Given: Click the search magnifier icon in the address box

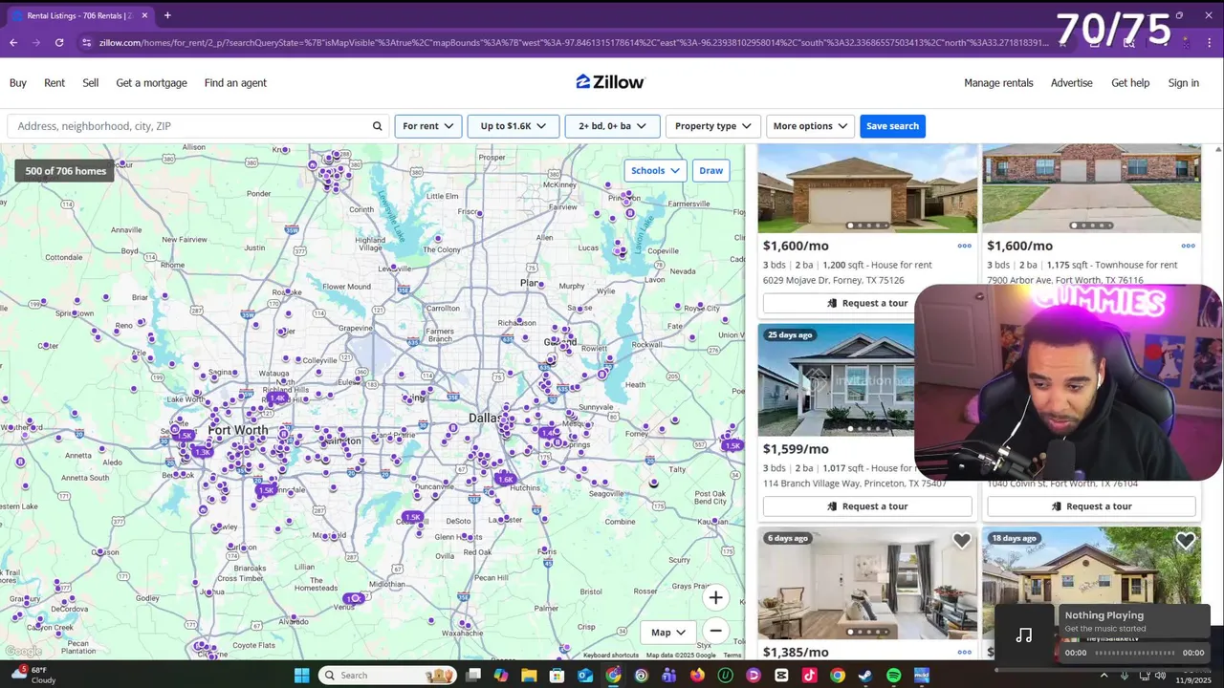Looking at the screenshot, I should (377, 126).
